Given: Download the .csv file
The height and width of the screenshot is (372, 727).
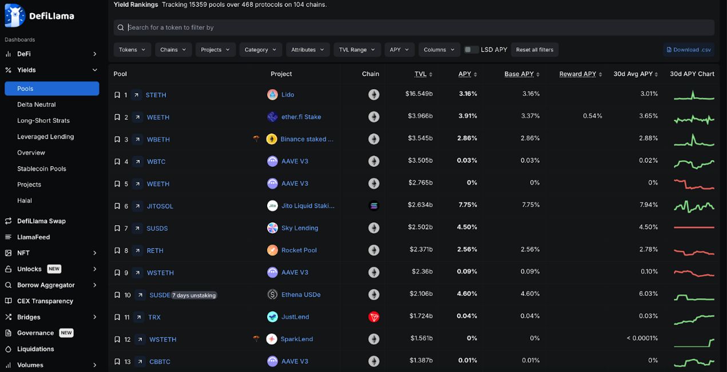Looking at the screenshot, I should pos(688,50).
